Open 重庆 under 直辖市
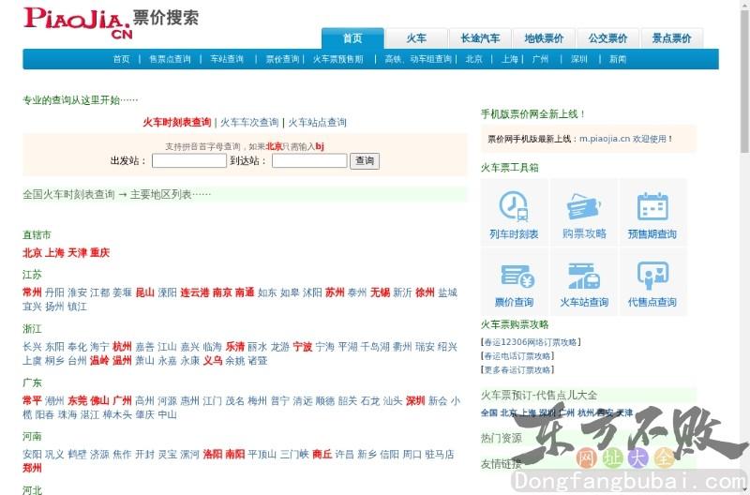The height and width of the screenshot is (495, 750). pyautogui.click(x=100, y=252)
